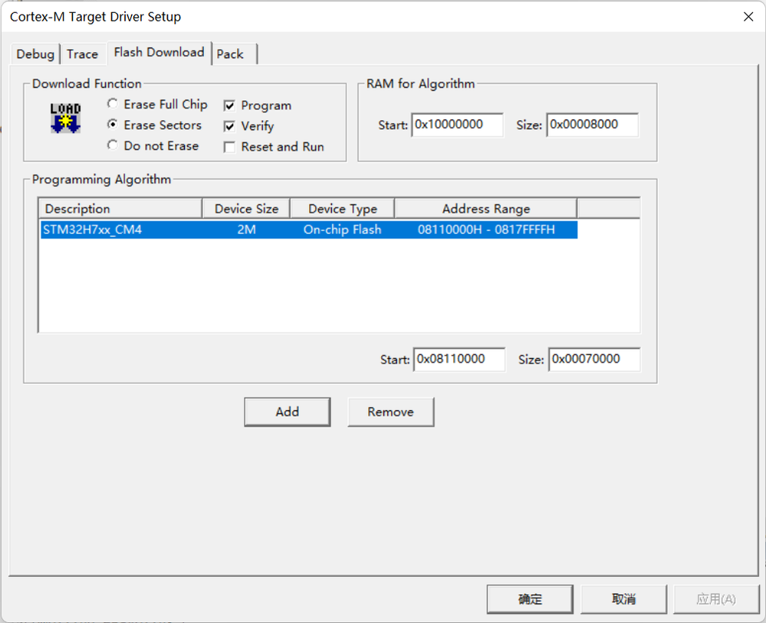The width and height of the screenshot is (766, 623).
Task: Open the Trace tab
Action: pyautogui.click(x=82, y=54)
